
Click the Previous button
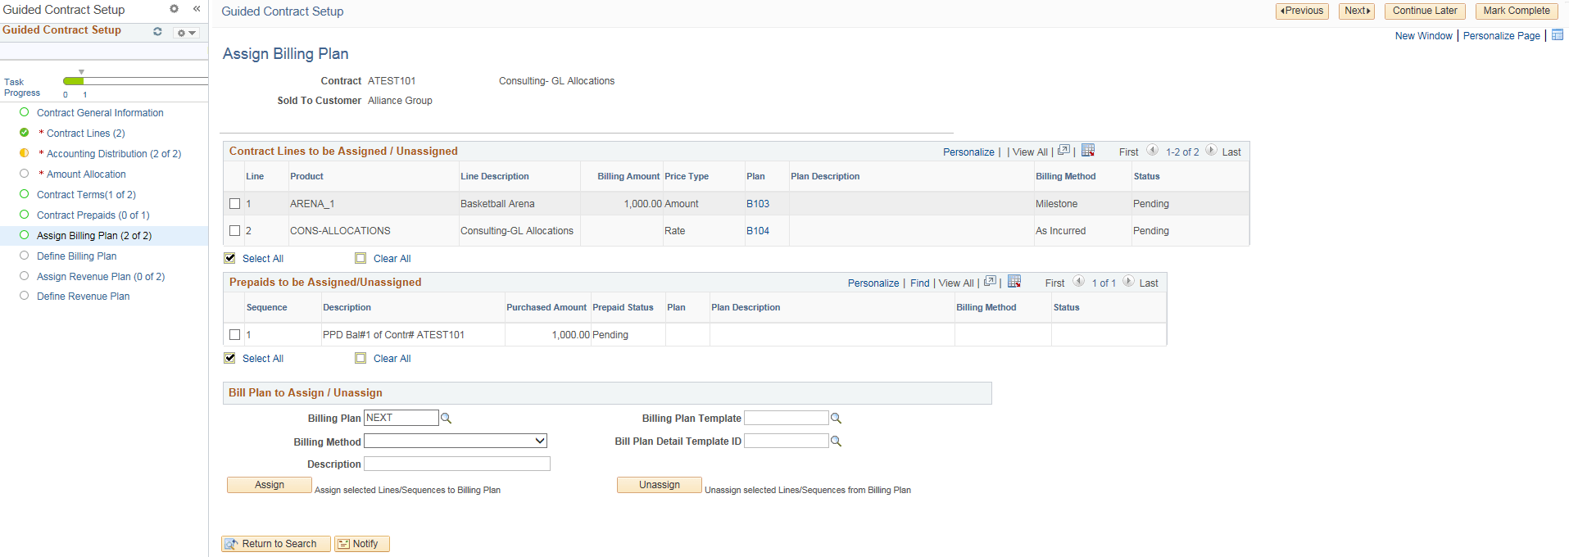click(1302, 11)
